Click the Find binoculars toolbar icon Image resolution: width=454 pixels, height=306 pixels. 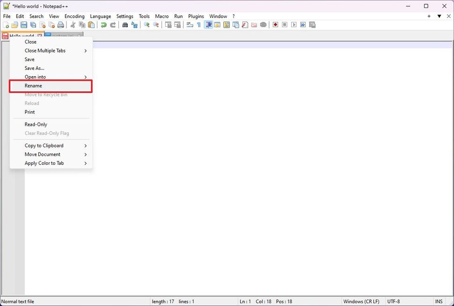pyautogui.click(x=125, y=25)
